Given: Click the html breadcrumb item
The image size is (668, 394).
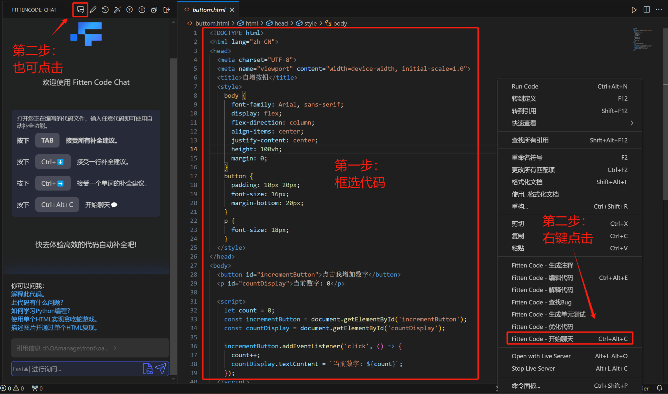Looking at the screenshot, I should (x=247, y=23).
